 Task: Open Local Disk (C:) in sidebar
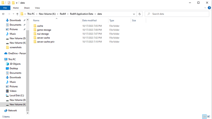click(17, 95)
